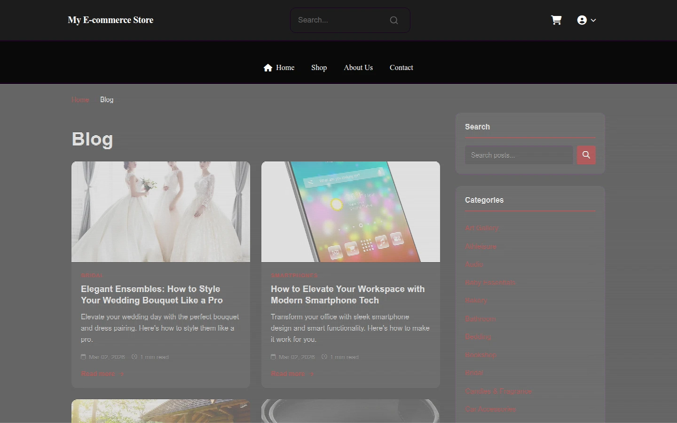Select the Smartphones tag above the workspace post
Screen dimensions: 677x423
[x=294, y=275]
